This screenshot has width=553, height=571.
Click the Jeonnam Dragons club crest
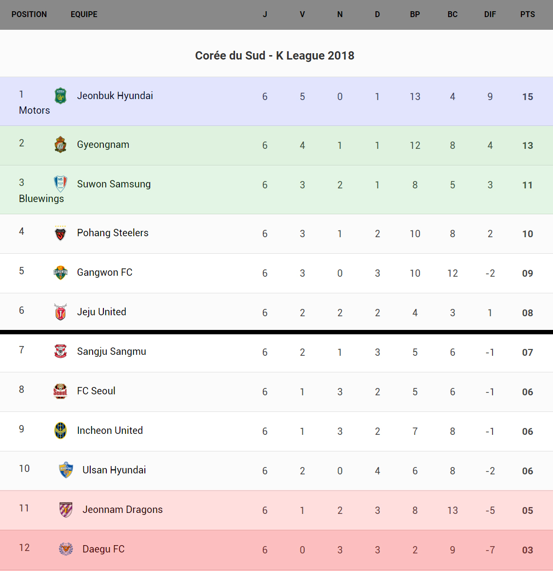pyautogui.click(x=66, y=510)
